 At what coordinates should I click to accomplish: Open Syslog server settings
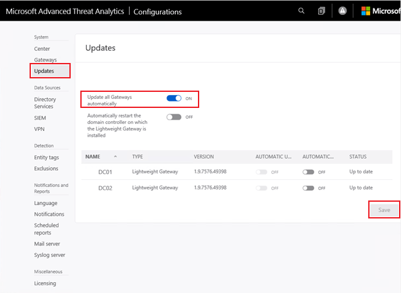pyautogui.click(x=49, y=255)
